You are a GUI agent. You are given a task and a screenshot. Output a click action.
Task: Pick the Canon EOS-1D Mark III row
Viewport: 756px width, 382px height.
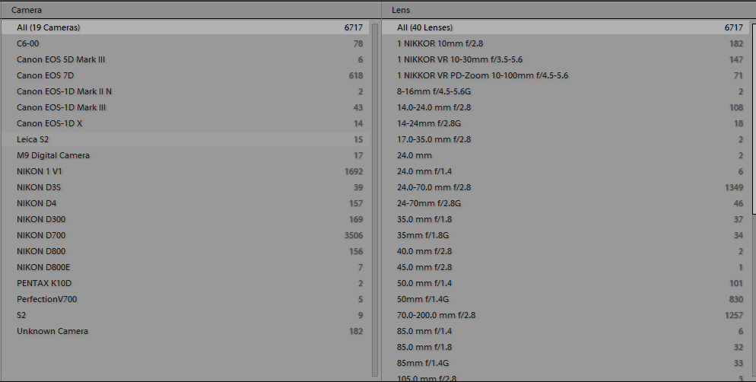point(185,107)
